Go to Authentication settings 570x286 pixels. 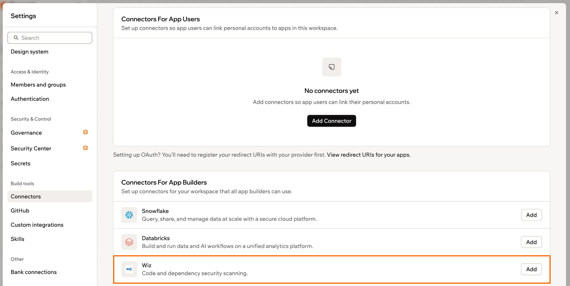30,99
